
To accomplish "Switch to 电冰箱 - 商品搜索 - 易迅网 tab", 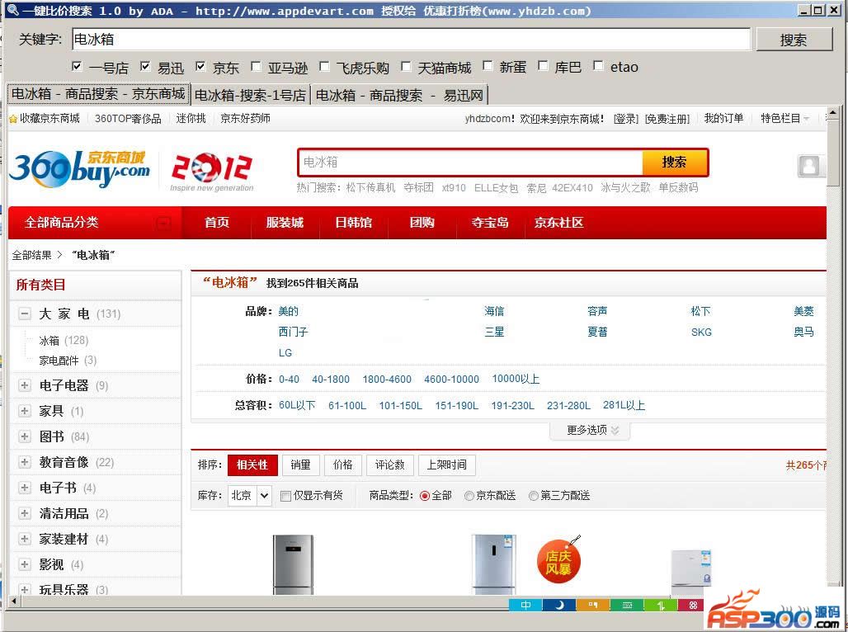I will [399, 95].
